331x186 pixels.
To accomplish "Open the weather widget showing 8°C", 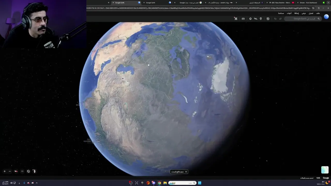I will [324, 183].
